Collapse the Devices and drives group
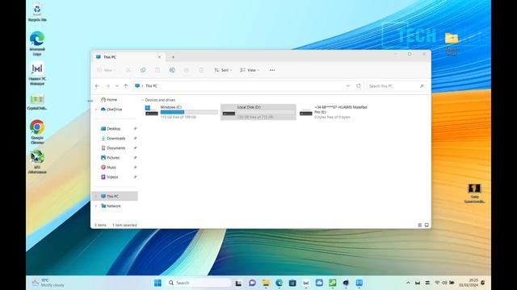This screenshot has height=290, width=517. (x=142, y=100)
